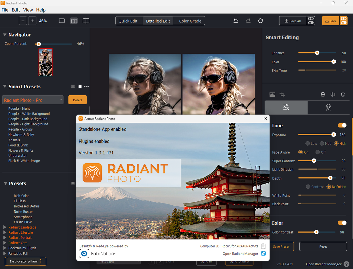Switch to Color Grade tab

pos(190,21)
